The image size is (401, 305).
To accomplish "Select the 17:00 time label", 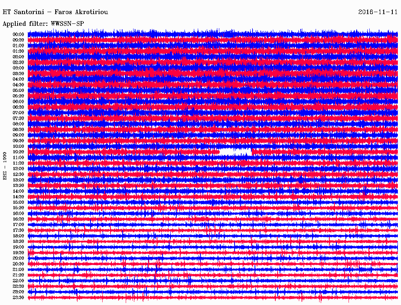I will pyautogui.click(x=18, y=224).
